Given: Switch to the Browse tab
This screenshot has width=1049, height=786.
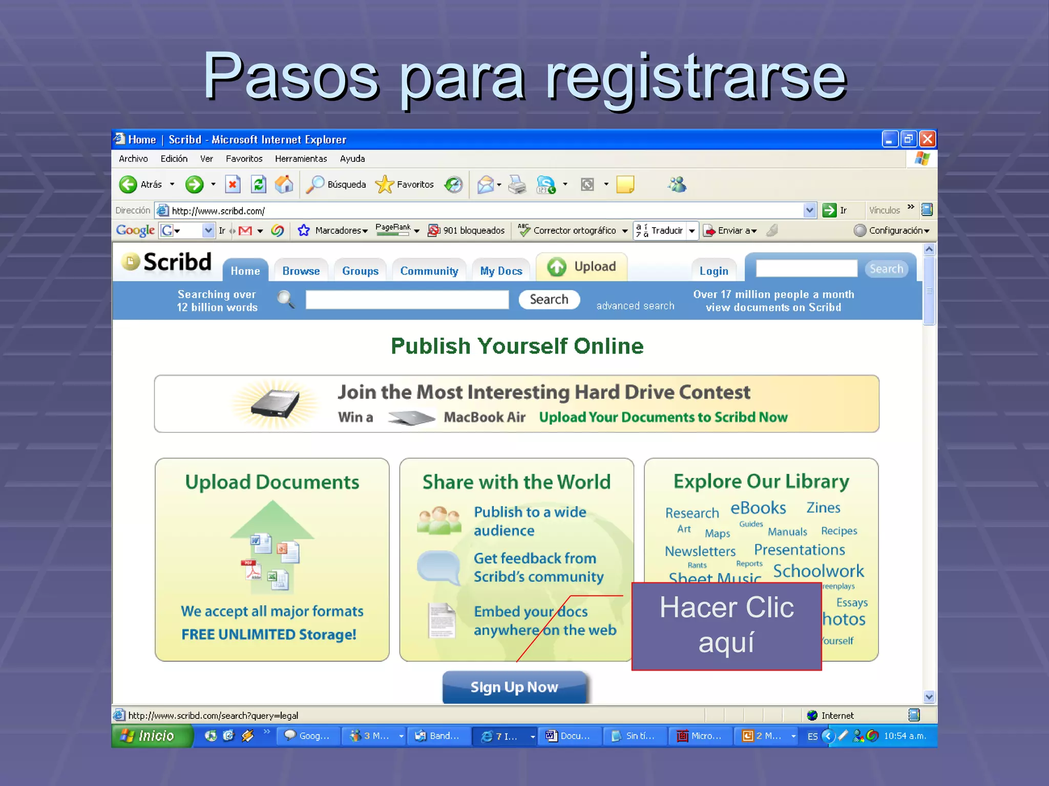Looking at the screenshot, I should 301,271.
